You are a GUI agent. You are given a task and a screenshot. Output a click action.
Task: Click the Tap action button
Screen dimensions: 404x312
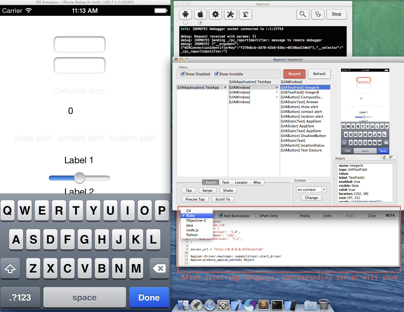click(189, 190)
